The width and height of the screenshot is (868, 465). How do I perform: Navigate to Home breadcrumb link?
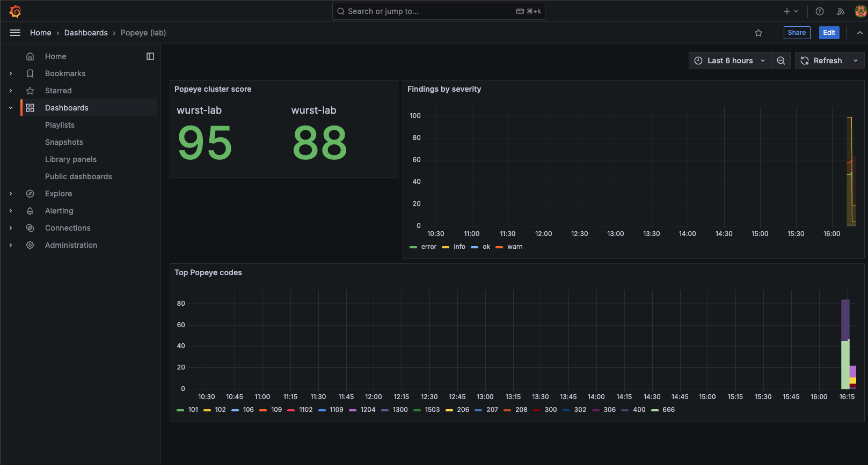click(41, 33)
